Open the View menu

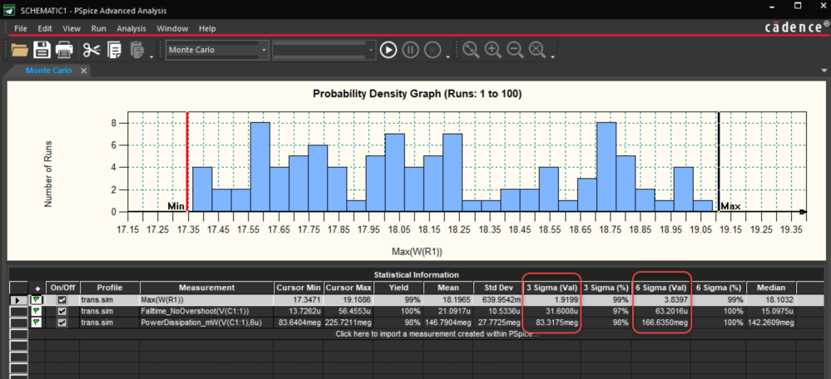coord(72,28)
